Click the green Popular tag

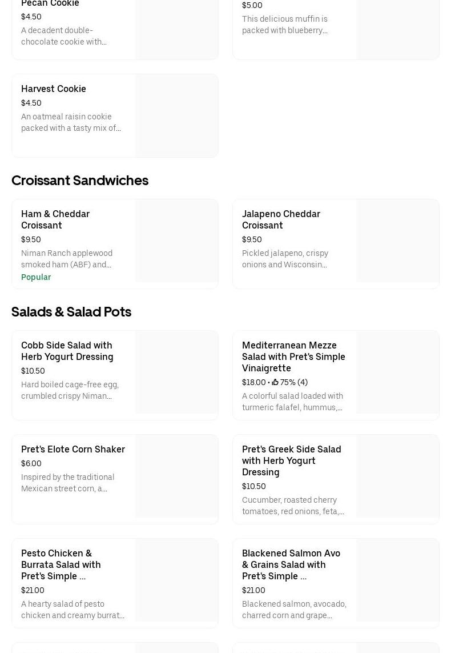[36, 277]
